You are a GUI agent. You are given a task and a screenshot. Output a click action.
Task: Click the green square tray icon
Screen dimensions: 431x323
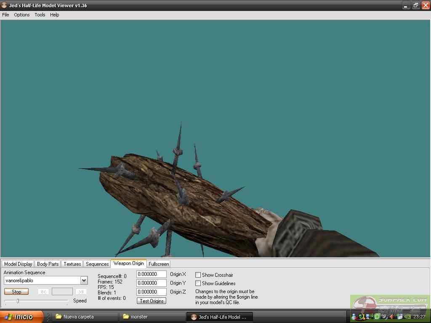[x=378, y=317]
